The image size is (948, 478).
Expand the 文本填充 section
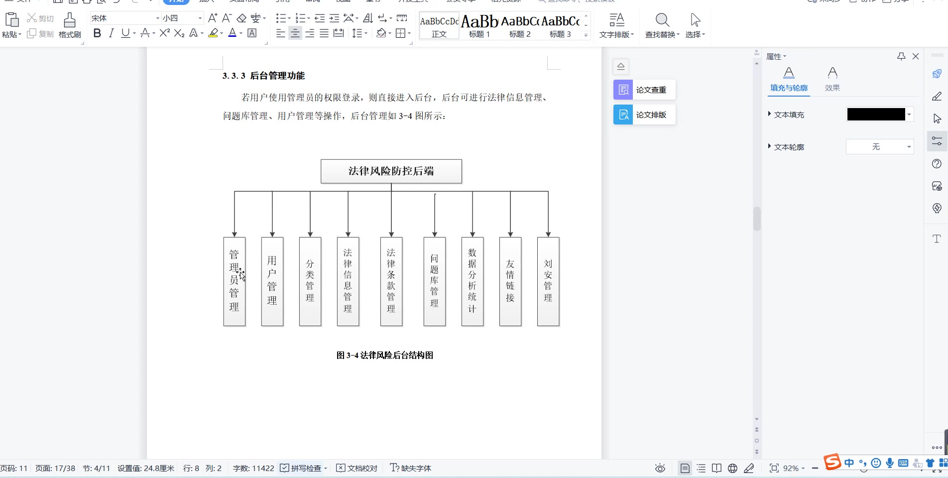pos(770,115)
